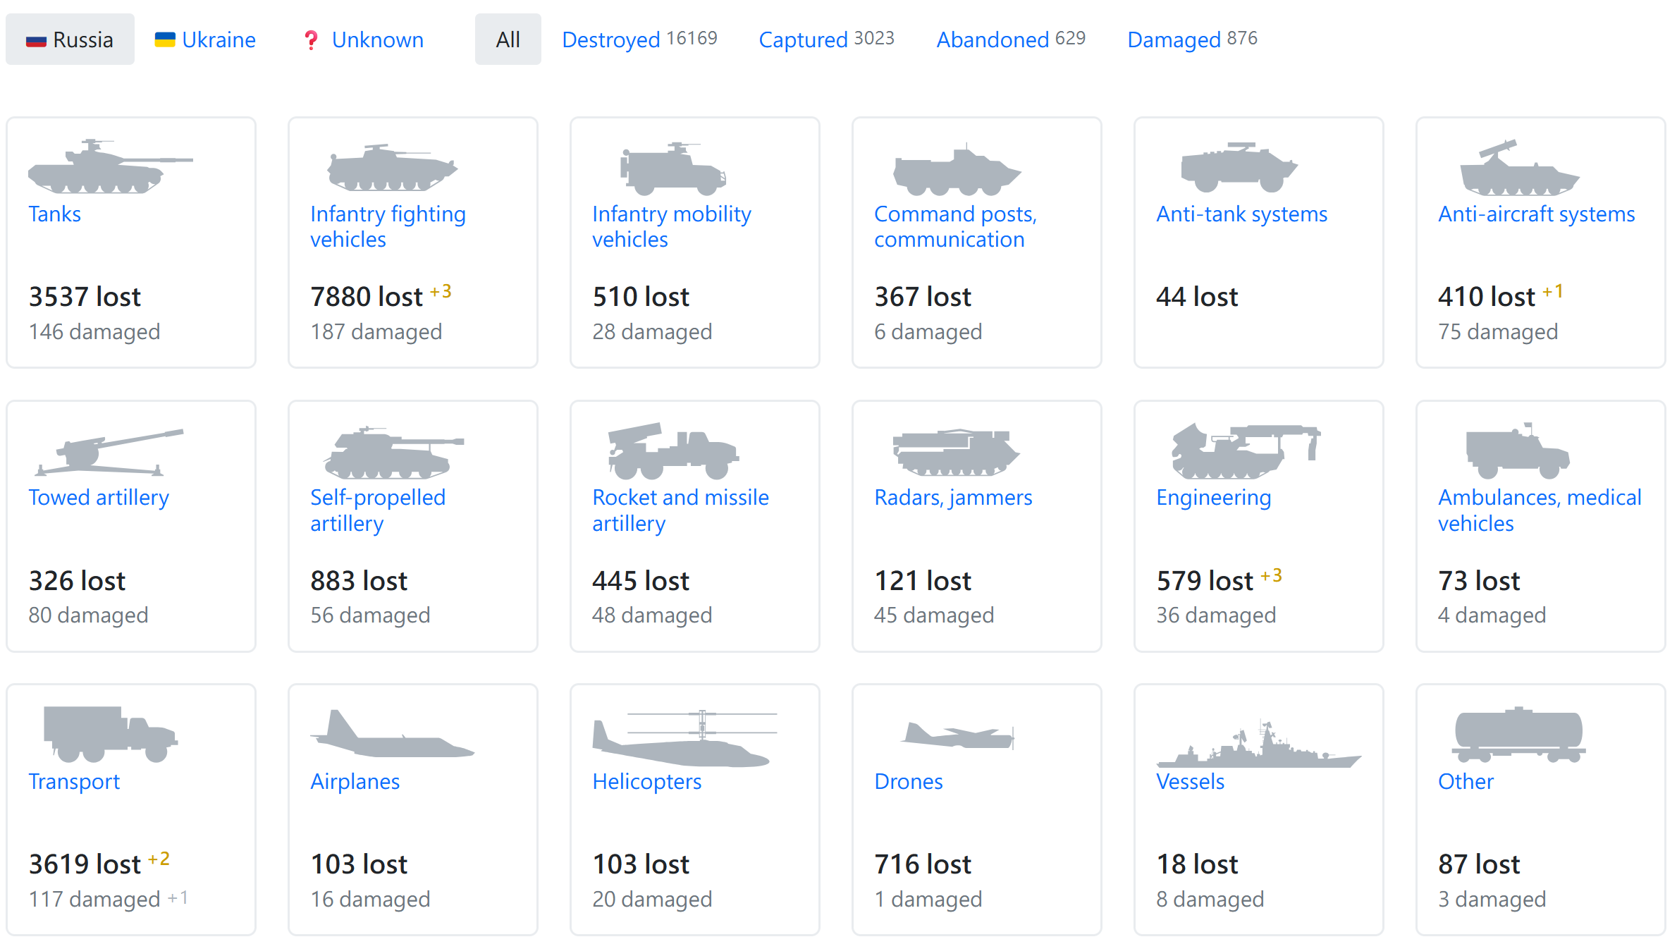Select the Unknown country tab
This screenshot has width=1677, height=944.
click(x=364, y=39)
